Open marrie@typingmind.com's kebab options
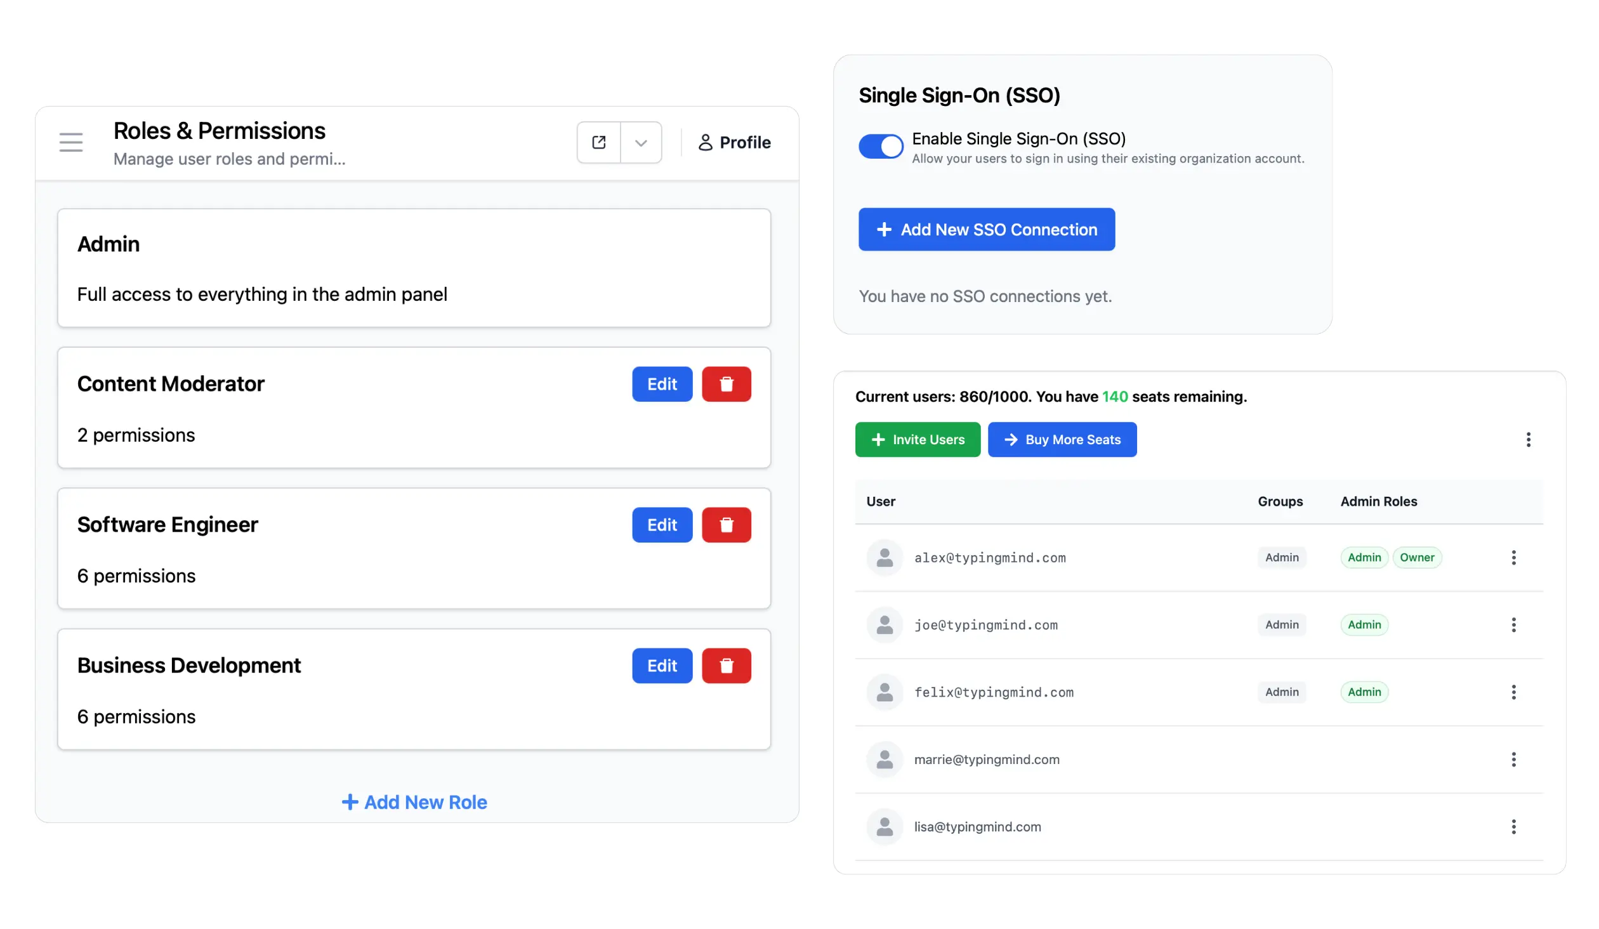The image size is (1599, 929). [1515, 760]
